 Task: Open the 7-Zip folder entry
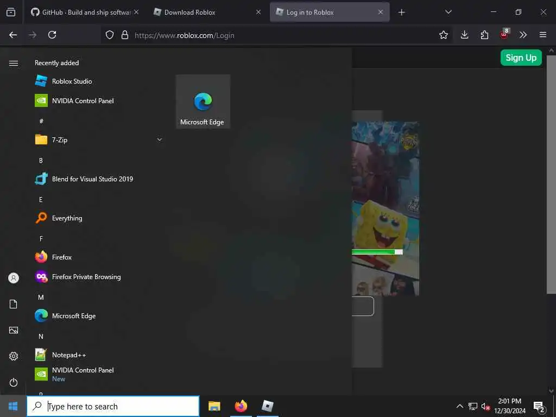pos(99,140)
